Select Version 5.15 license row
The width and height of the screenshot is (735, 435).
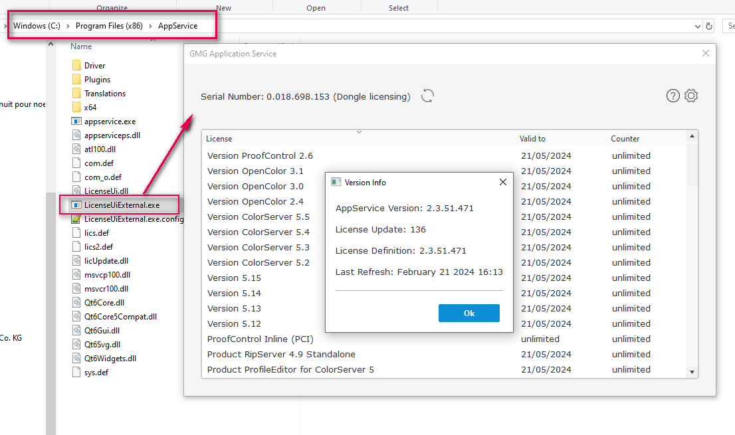tap(444, 278)
